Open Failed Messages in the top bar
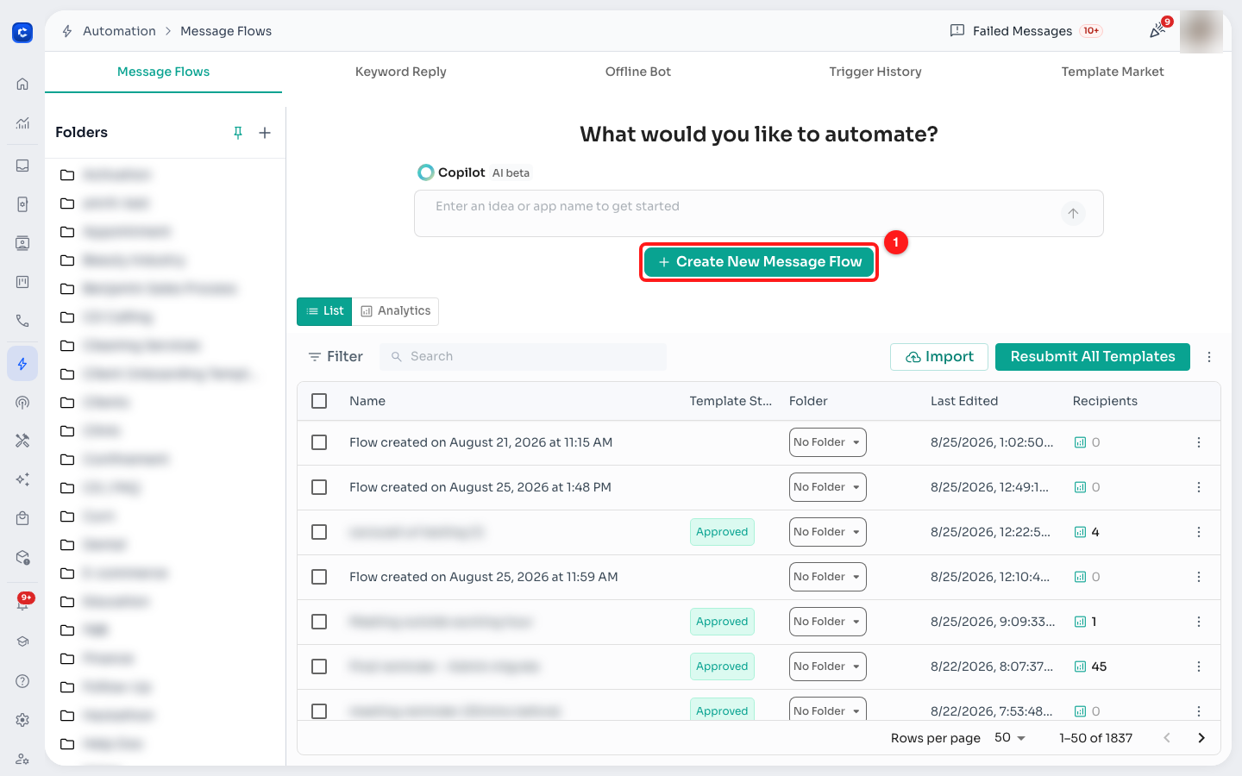 [1026, 31]
